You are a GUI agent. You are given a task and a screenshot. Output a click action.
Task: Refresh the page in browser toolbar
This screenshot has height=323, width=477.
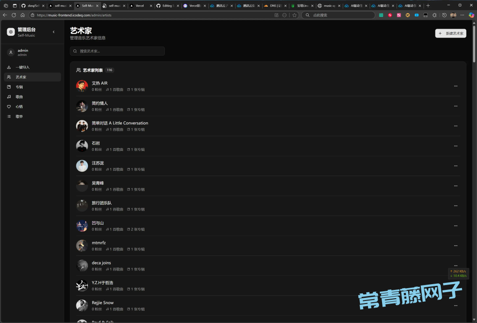tap(14, 15)
